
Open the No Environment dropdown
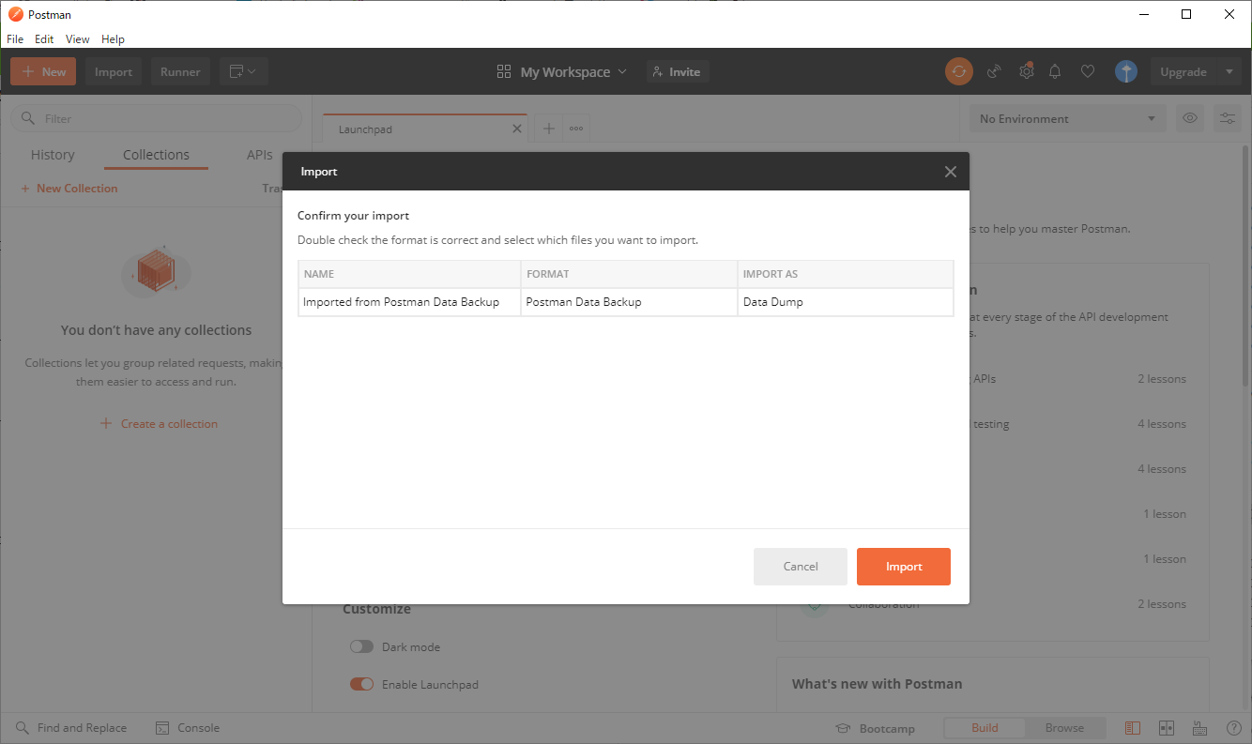1067,118
